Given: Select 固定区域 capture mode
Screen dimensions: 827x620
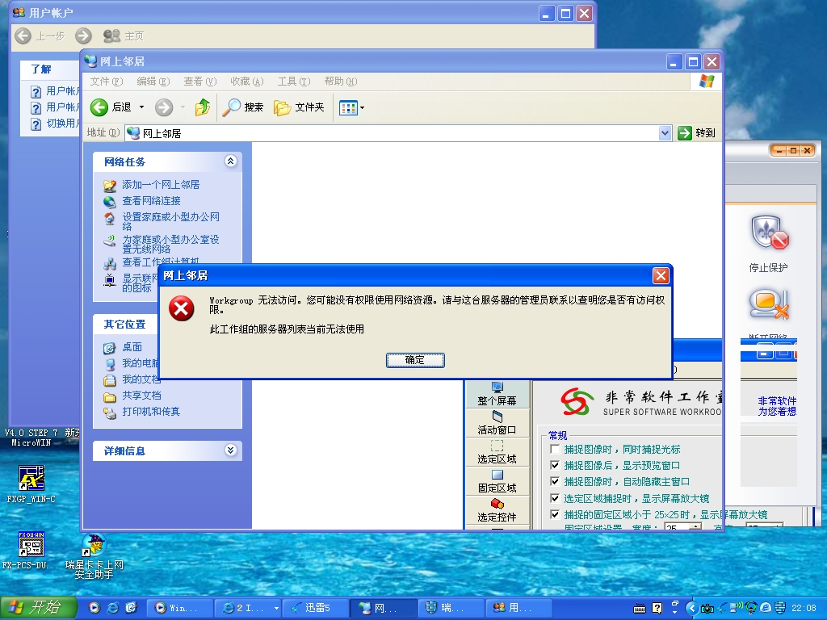Looking at the screenshot, I should tap(497, 481).
